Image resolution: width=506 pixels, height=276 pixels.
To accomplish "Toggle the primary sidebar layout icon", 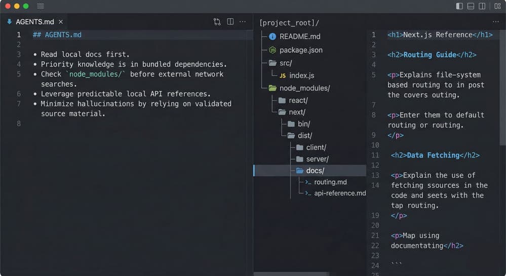I will [459, 6].
